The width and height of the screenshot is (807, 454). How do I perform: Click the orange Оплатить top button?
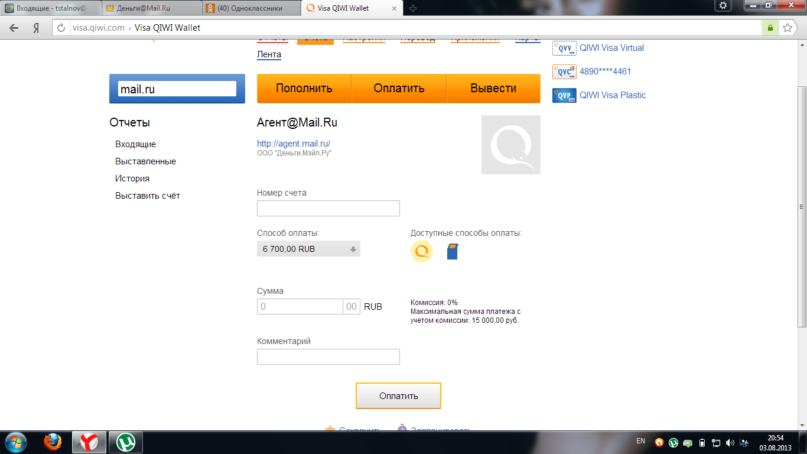tap(399, 89)
